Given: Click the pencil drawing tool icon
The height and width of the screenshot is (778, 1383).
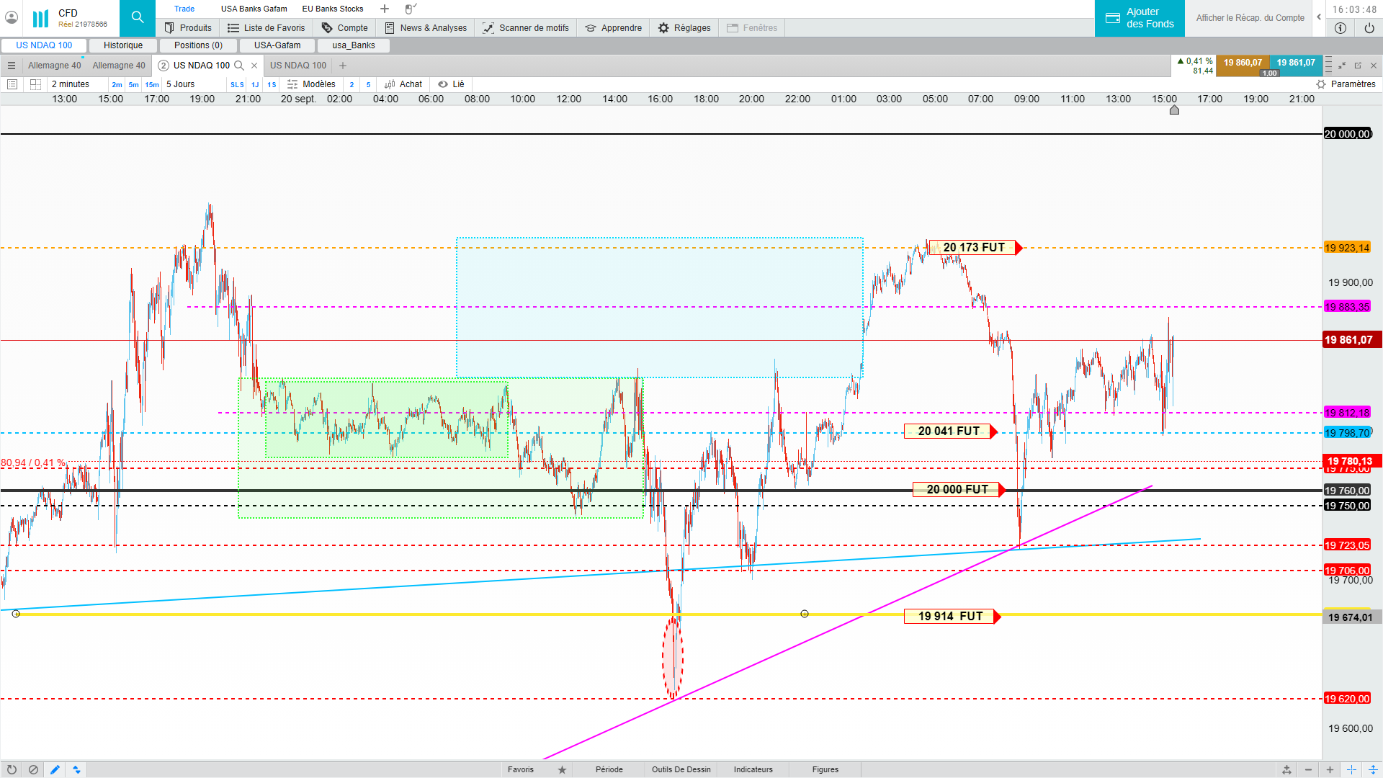Looking at the screenshot, I should (x=55, y=769).
